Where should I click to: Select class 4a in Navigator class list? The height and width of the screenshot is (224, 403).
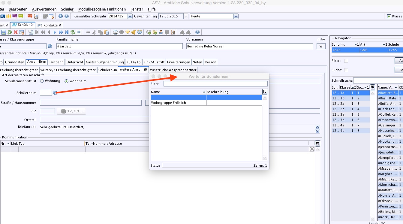click(350, 125)
